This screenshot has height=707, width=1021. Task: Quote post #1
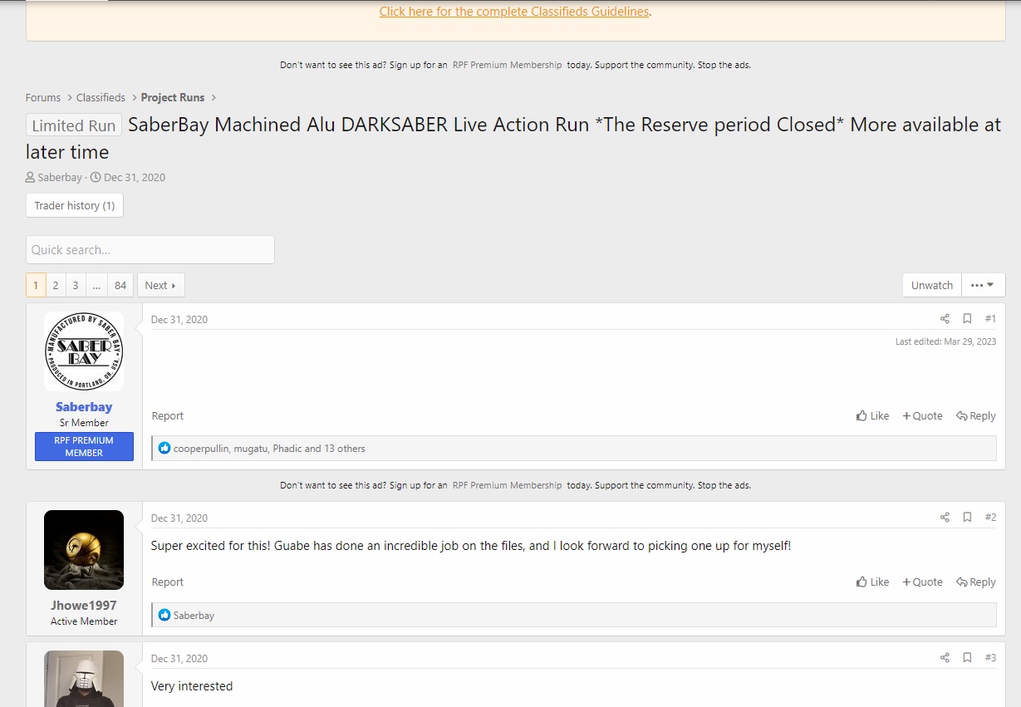coord(922,416)
